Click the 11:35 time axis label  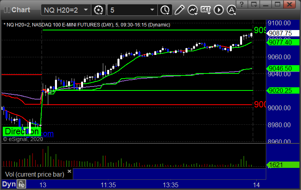(108, 185)
